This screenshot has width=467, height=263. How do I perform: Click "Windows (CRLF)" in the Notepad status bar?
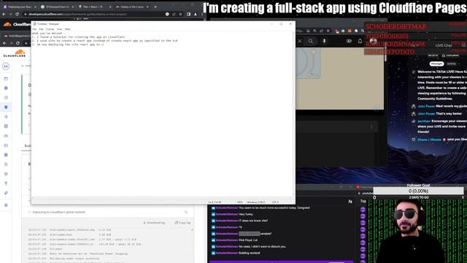[x=256, y=202]
